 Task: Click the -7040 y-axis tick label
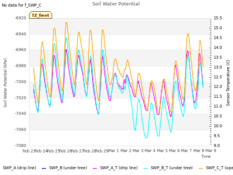(x=20, y=113)
